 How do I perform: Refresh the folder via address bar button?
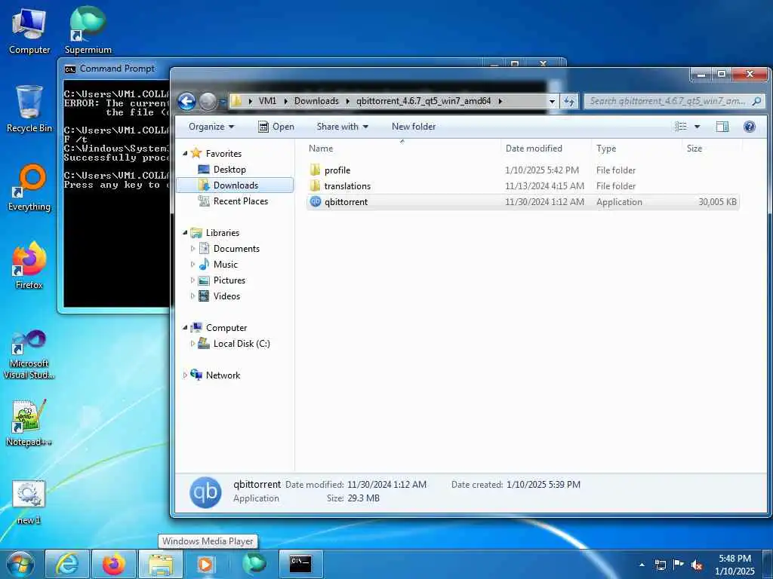(x=569, y=102)
